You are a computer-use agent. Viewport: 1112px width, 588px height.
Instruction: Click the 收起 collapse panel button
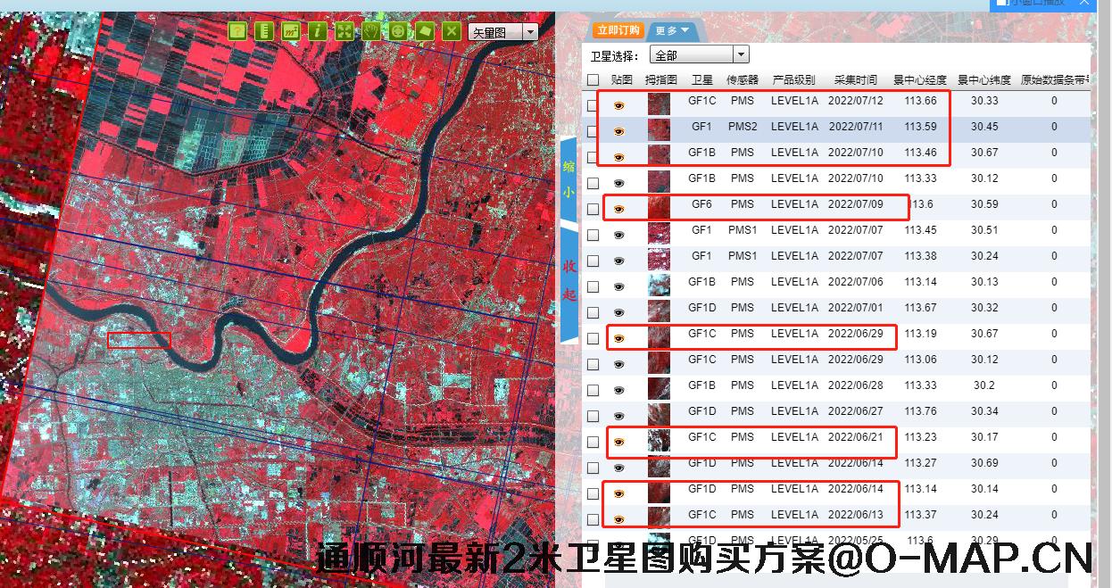coord(568,279)
